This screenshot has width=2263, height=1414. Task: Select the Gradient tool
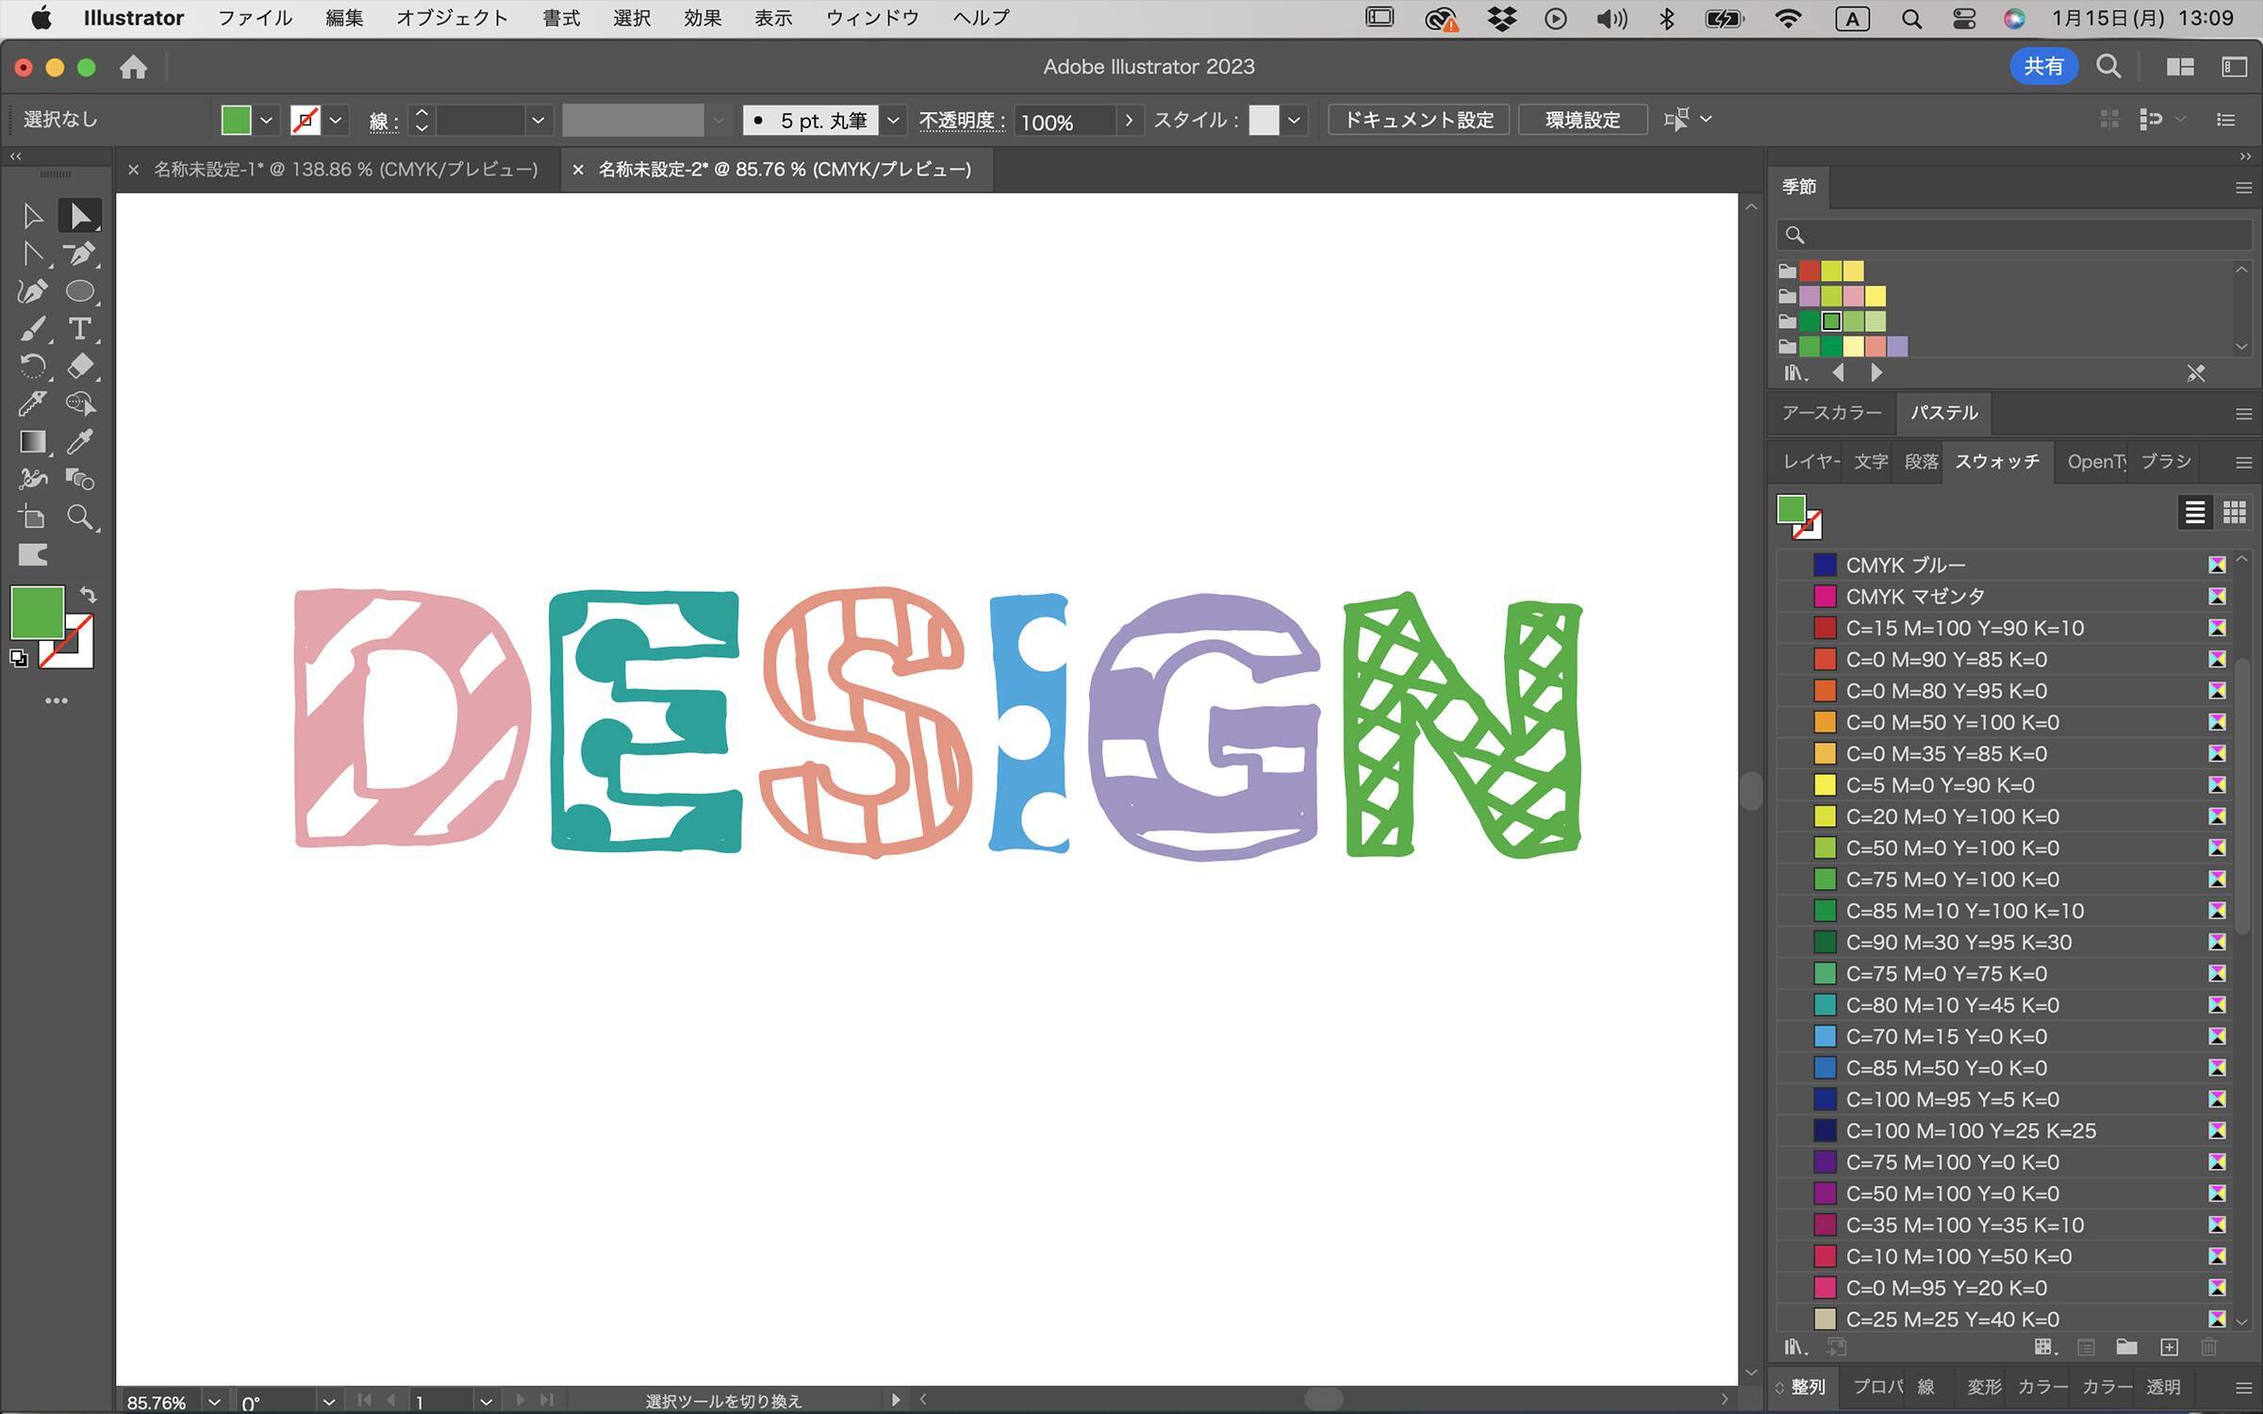pyautogui.click(x=32, y=442)
